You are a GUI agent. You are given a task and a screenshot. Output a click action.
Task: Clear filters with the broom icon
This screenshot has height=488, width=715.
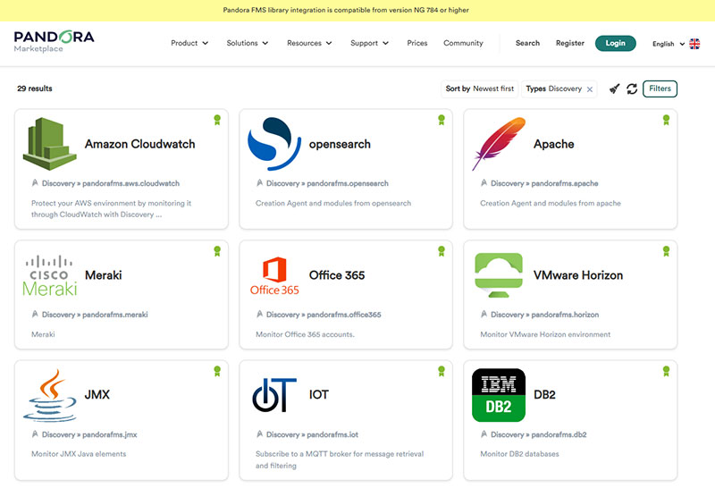tap(615, 89)
